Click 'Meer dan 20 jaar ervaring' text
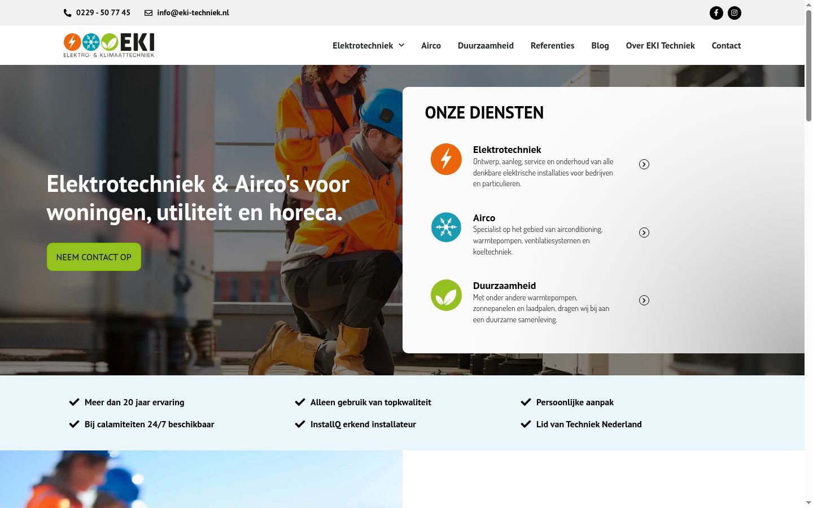Image resolution: width=813 pixels, height=508 pixels. pos(134,402)
